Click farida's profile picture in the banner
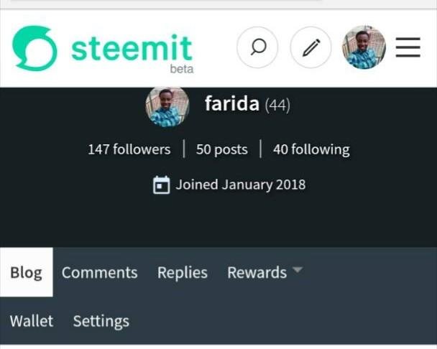Screen dimensions: 437x349 (167, 106)
